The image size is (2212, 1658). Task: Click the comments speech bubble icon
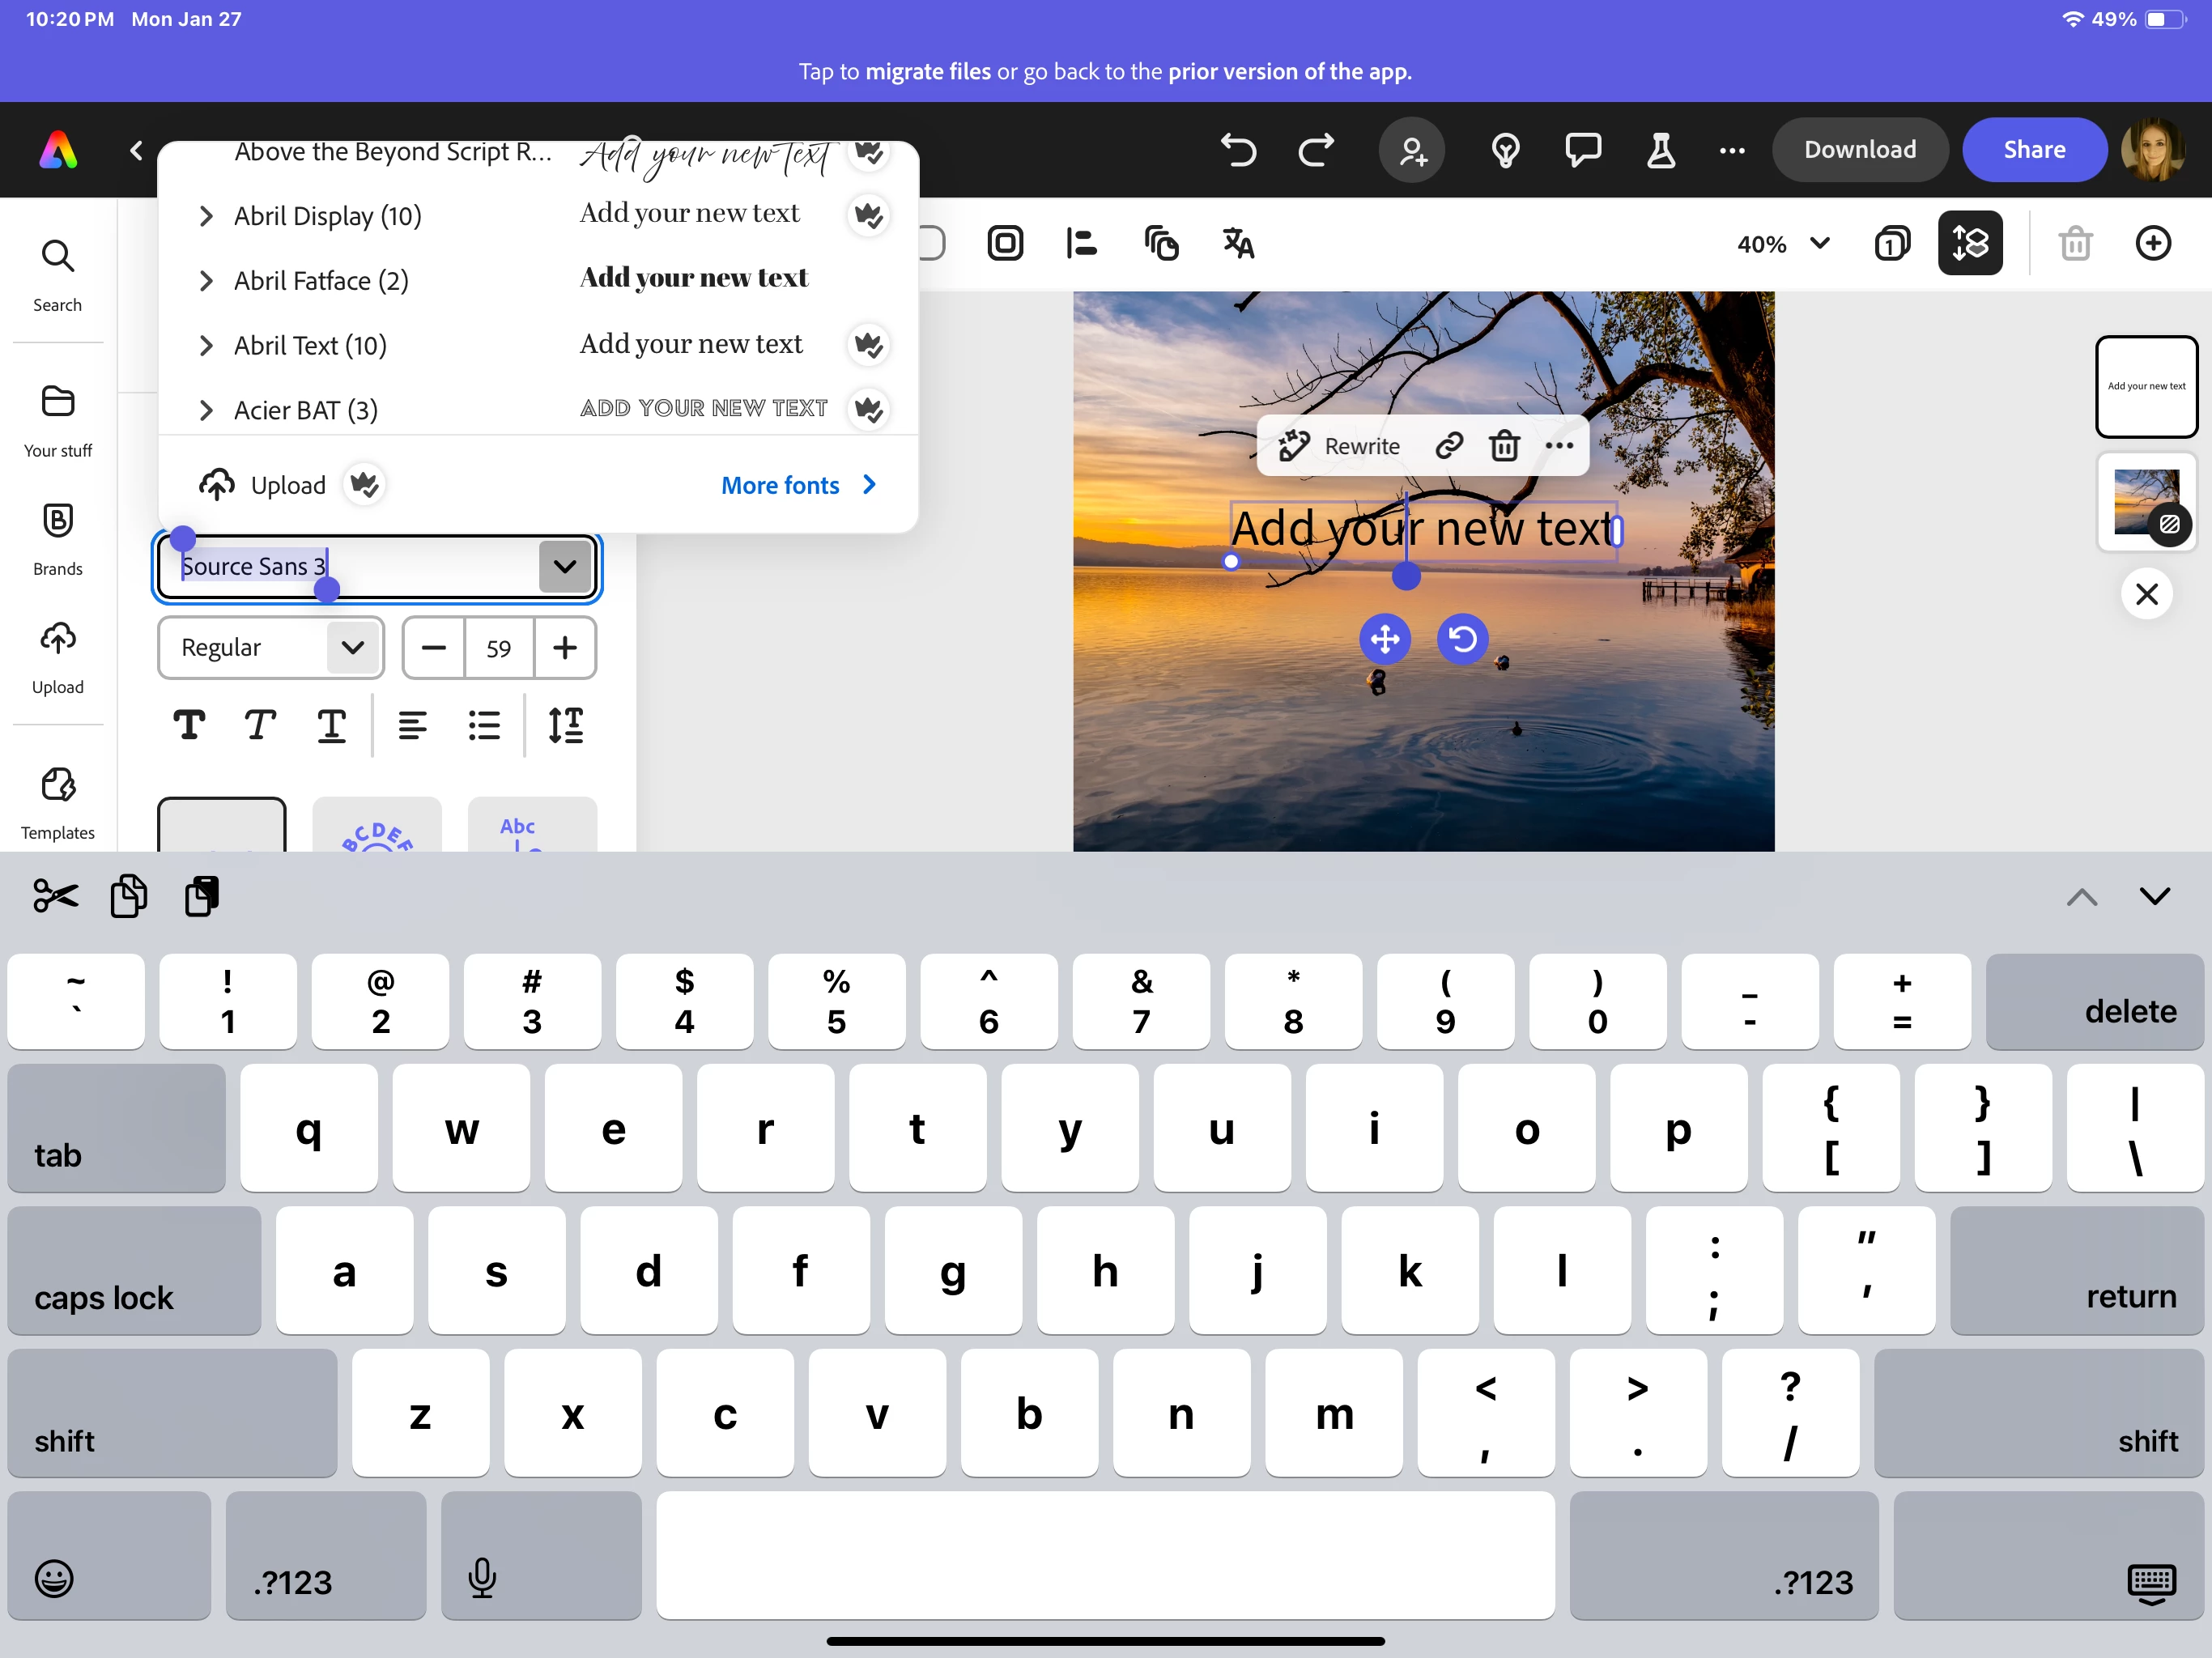point(1582,150)
